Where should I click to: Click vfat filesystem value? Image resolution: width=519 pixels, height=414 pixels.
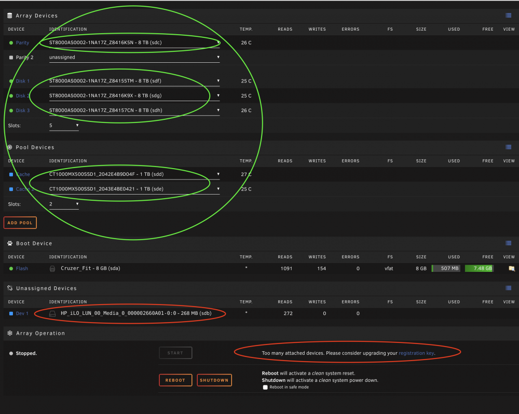(x=389, y=269)
